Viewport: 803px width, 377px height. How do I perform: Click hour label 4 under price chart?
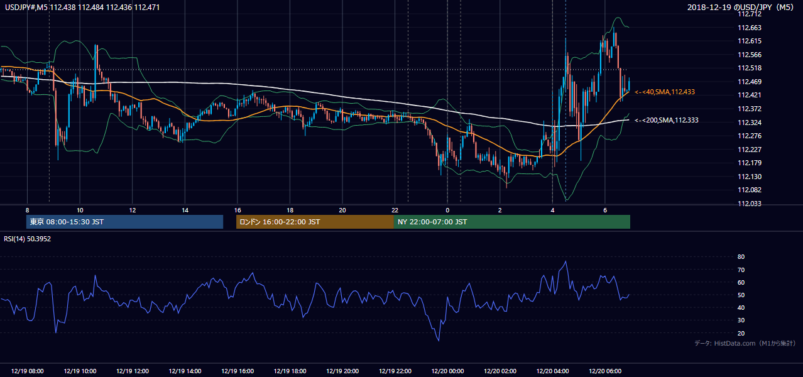[552, 209]
